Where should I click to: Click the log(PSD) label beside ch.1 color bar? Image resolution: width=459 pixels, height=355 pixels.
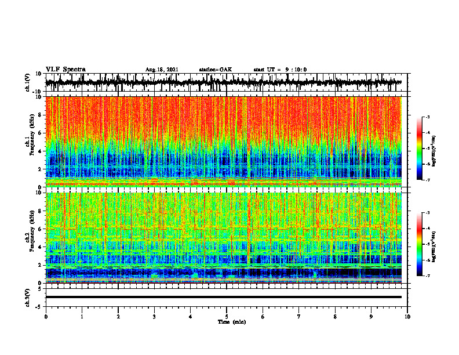tap(434, 151)
